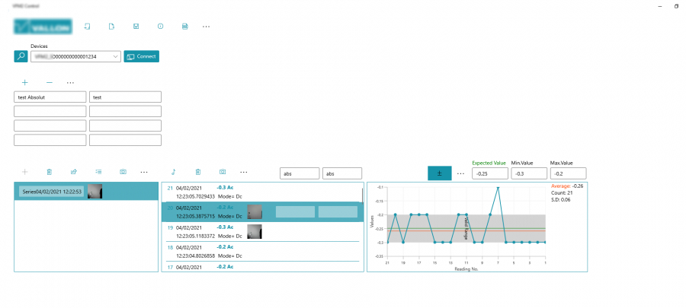Click the Expected Value input field
This screenshot has width=686, height=308.
click(x=489, y=173)
